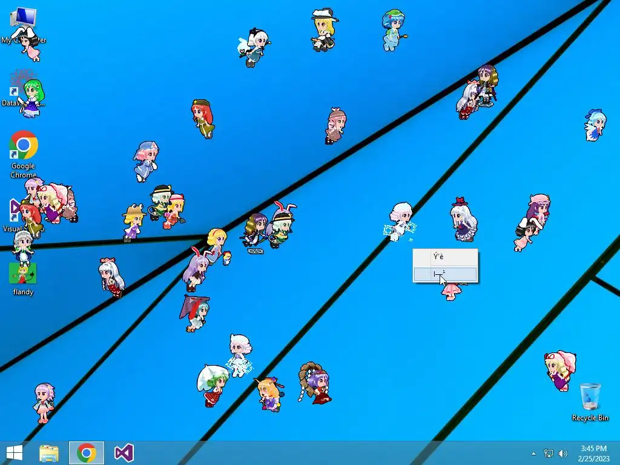Image resolution: width=620 pixels, height=465 pixels.
Task: Click the green-haired mascot with white parasol
Action: 213,386
